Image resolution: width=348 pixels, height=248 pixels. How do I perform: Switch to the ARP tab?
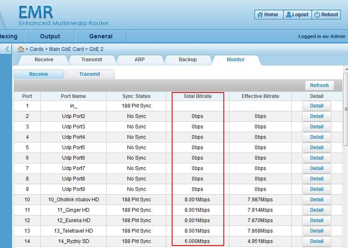point(140,60)
